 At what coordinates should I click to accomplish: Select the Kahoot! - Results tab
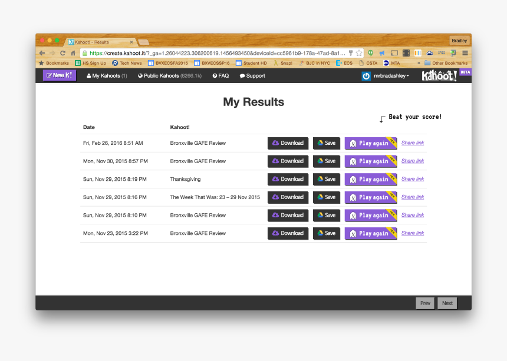coord(99,42)
